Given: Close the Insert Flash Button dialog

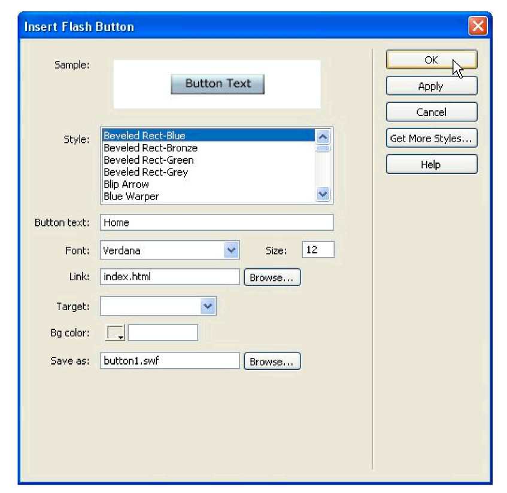Looking at the screenshot, I should [478, 26].
